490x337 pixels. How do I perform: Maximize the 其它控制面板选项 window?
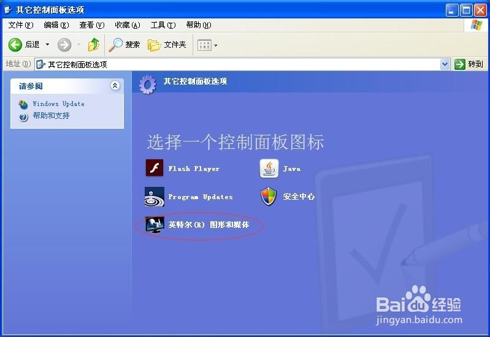466,10
